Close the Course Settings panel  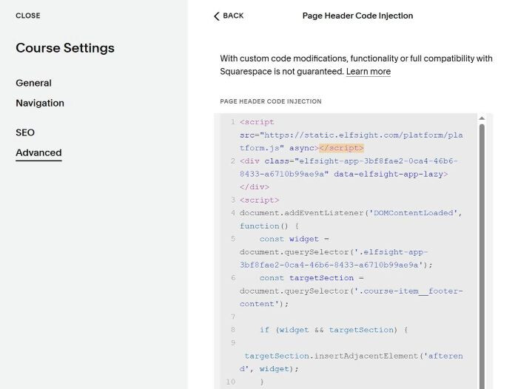pyautogui.click(x=28, y=16)
